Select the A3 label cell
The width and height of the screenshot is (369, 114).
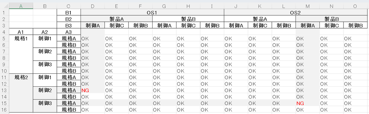pos(69,32)
